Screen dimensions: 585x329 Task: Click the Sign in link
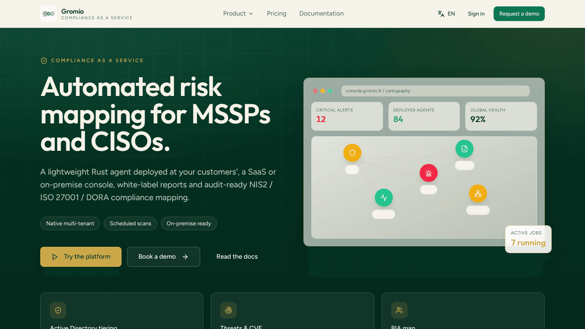point(476,14)
